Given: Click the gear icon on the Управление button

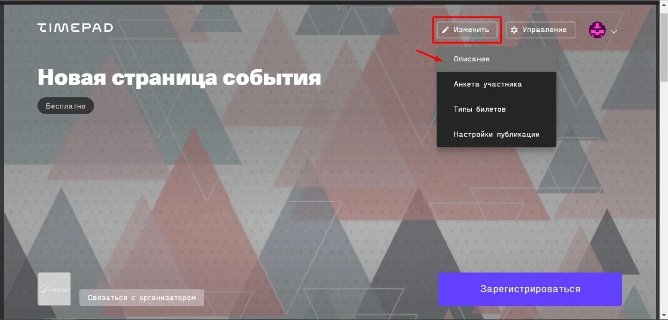Looking at the screenshot, I should point(514,30).
